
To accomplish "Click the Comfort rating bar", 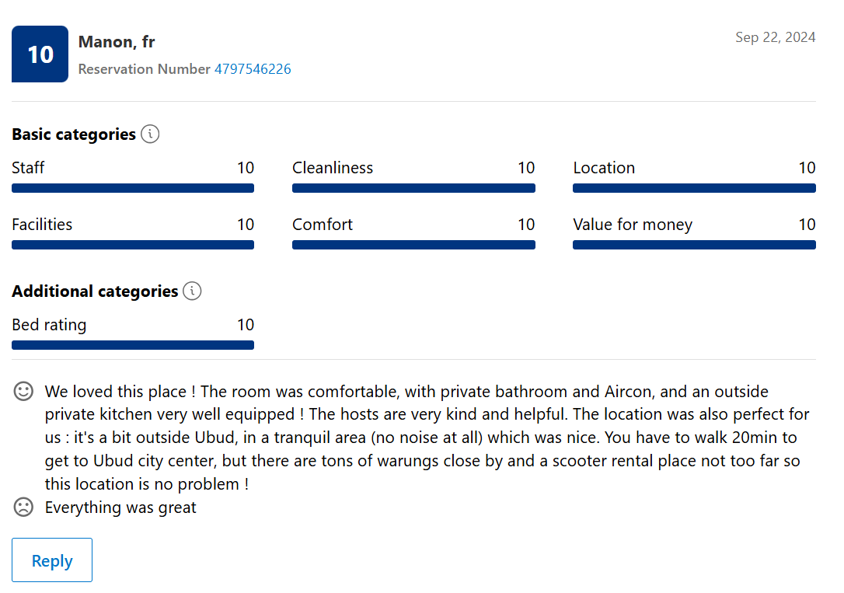I will coord(413,245).
